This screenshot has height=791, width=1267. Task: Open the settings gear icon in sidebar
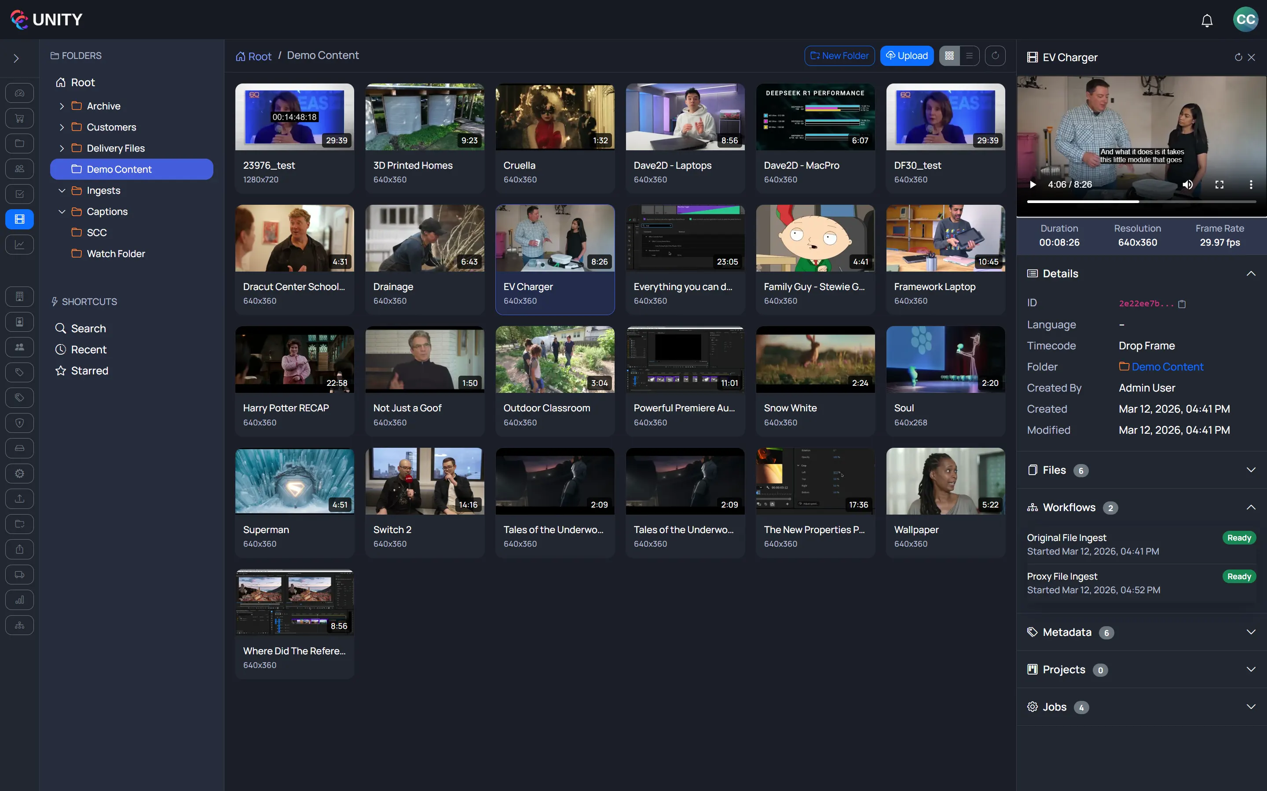click(19, 473)
